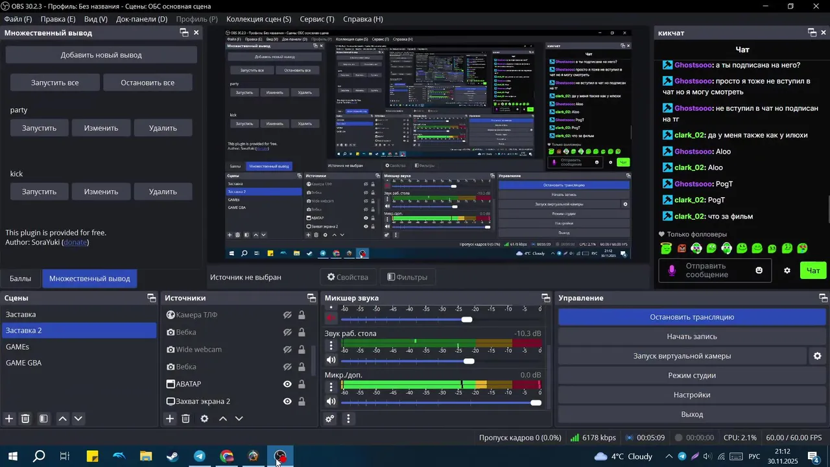
Task: Close the Множественный вывод dock panel
Action: coord(196,32)
